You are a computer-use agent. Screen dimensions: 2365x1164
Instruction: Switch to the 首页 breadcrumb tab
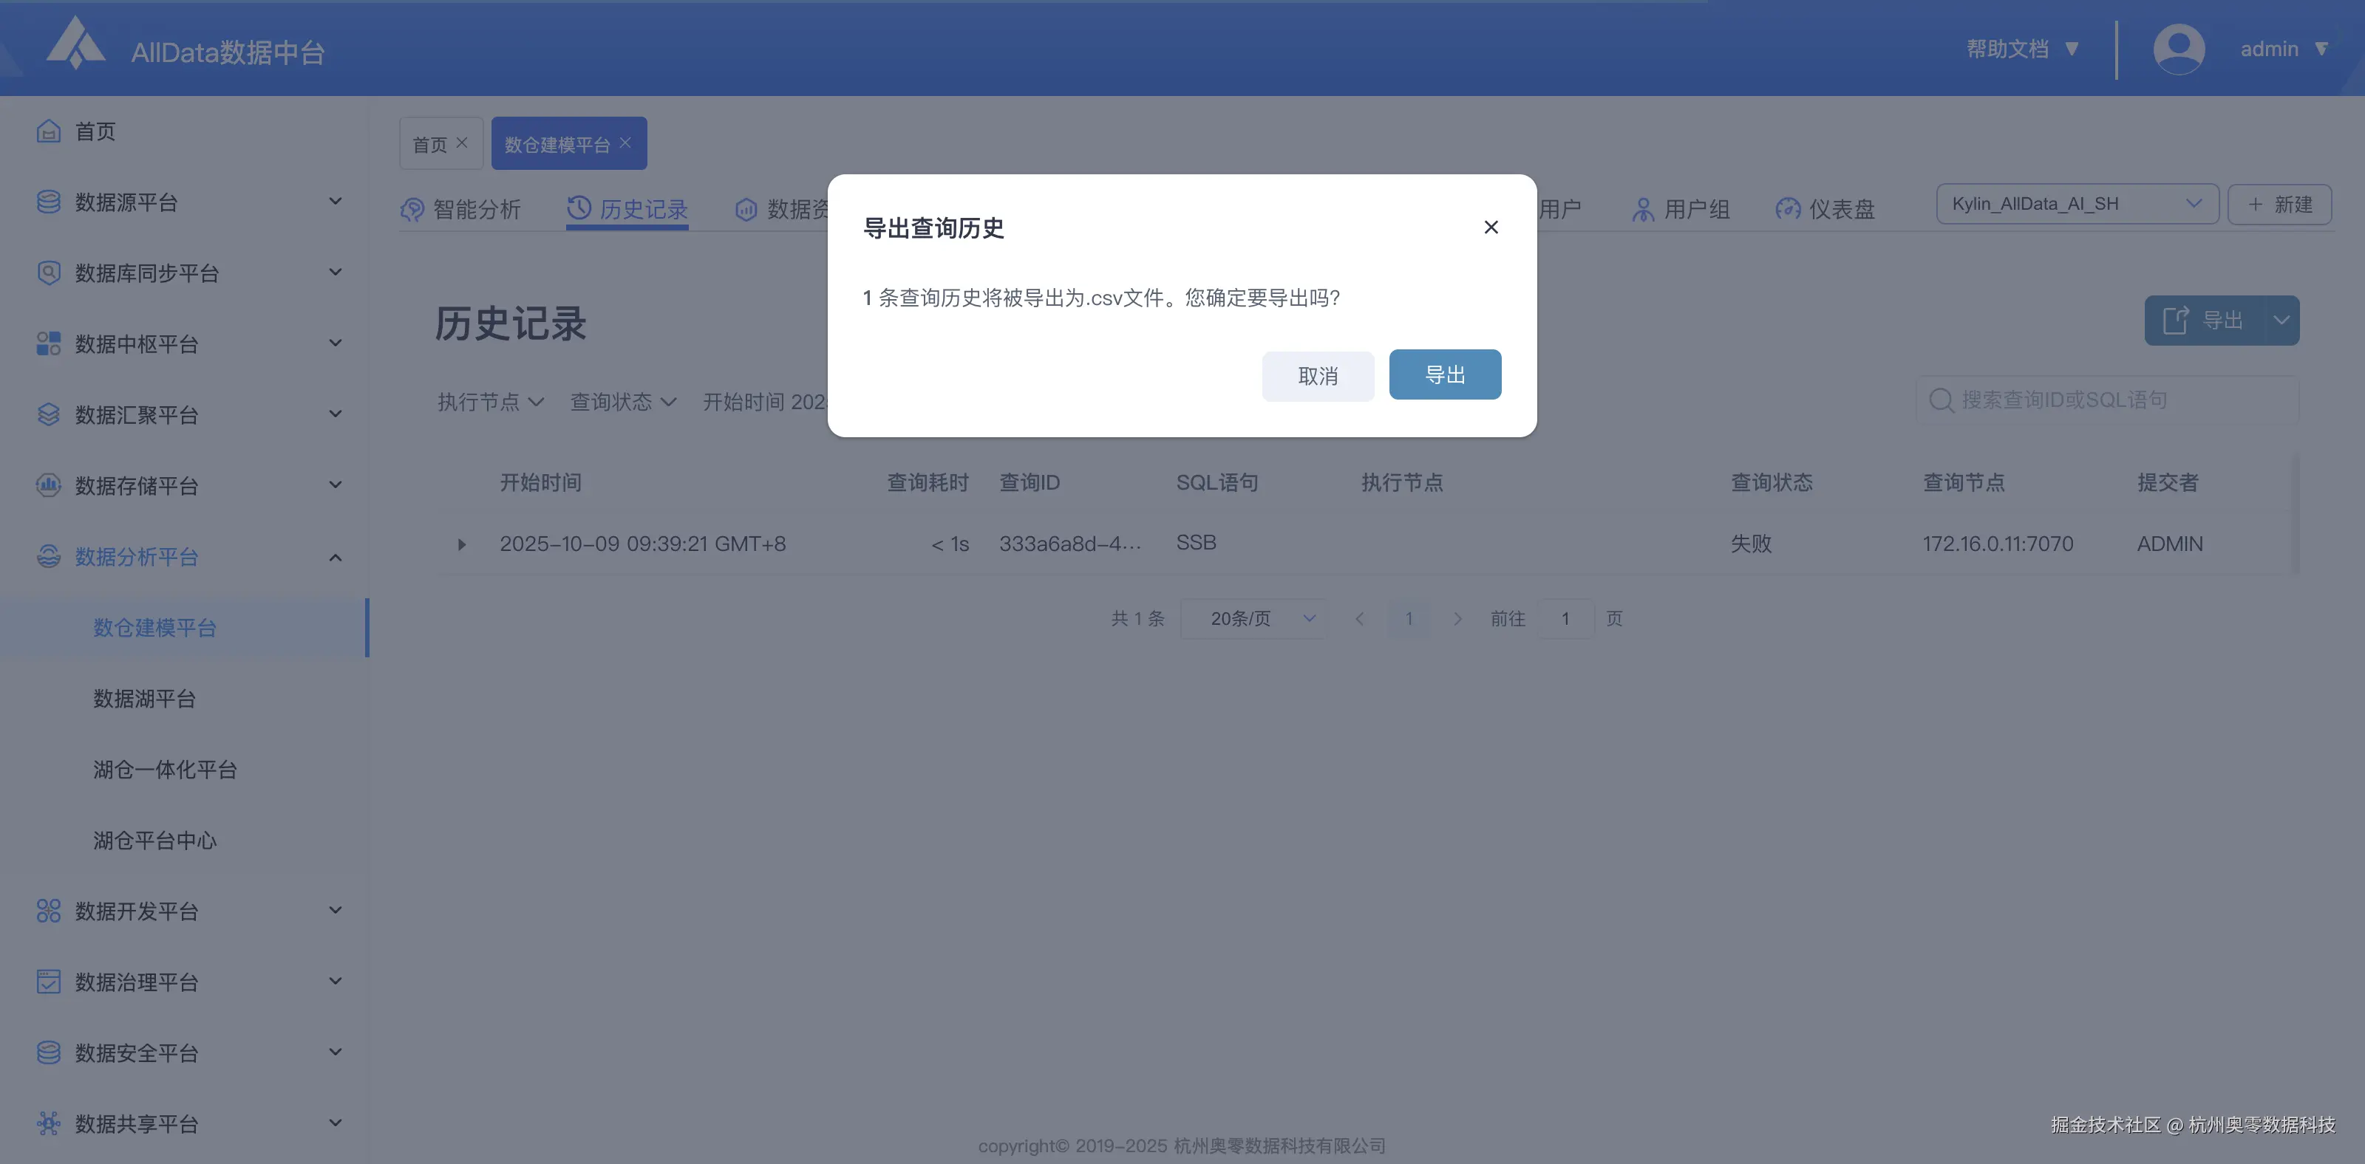[x=432, y=142]
